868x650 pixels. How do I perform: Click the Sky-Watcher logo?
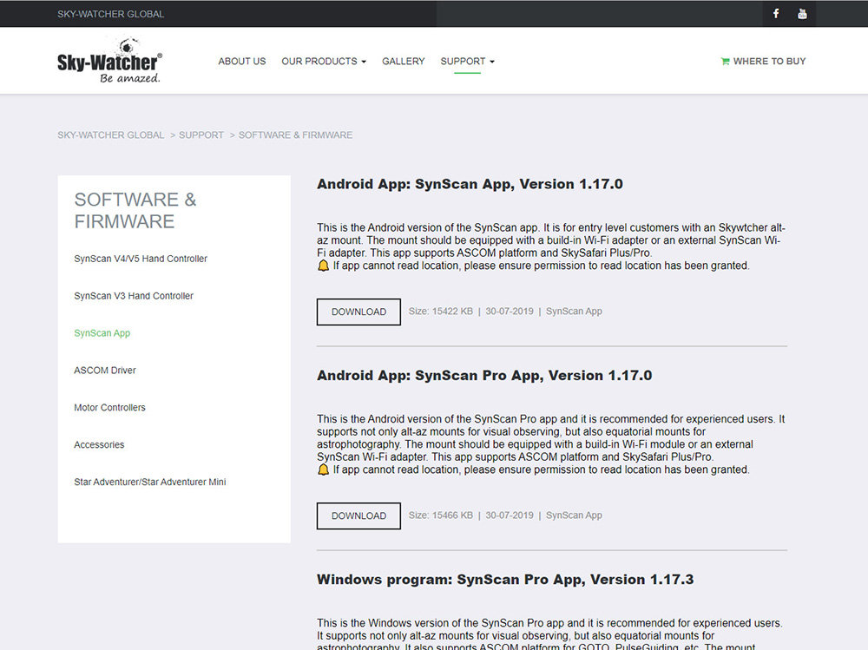pyautogui.click(x=109, y=60)
